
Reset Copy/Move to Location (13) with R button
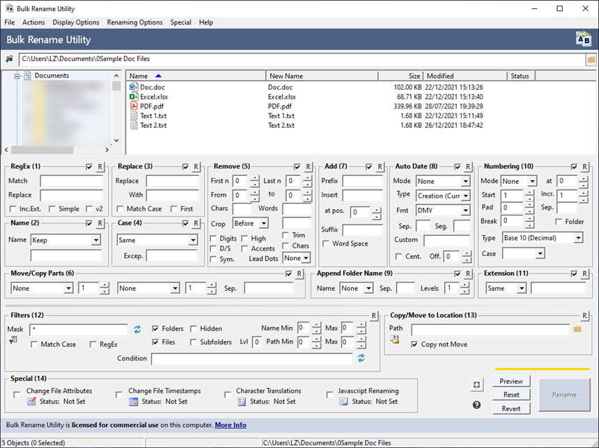584,316
